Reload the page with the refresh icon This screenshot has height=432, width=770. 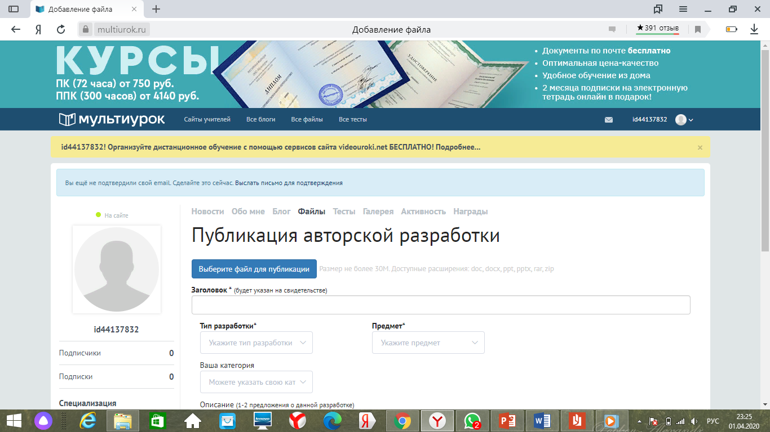tap(61, 29)
